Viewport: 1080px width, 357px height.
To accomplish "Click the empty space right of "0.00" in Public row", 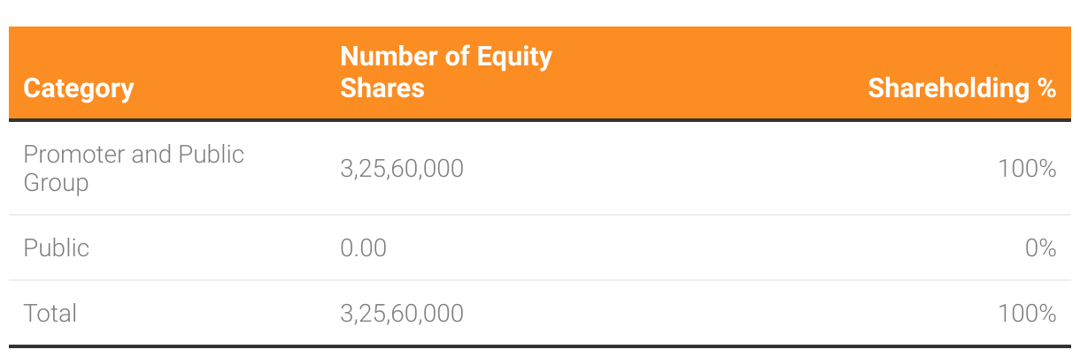I will (620, 247).
